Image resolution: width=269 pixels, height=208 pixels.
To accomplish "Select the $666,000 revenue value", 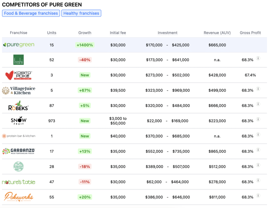I will tap(217, 106).
